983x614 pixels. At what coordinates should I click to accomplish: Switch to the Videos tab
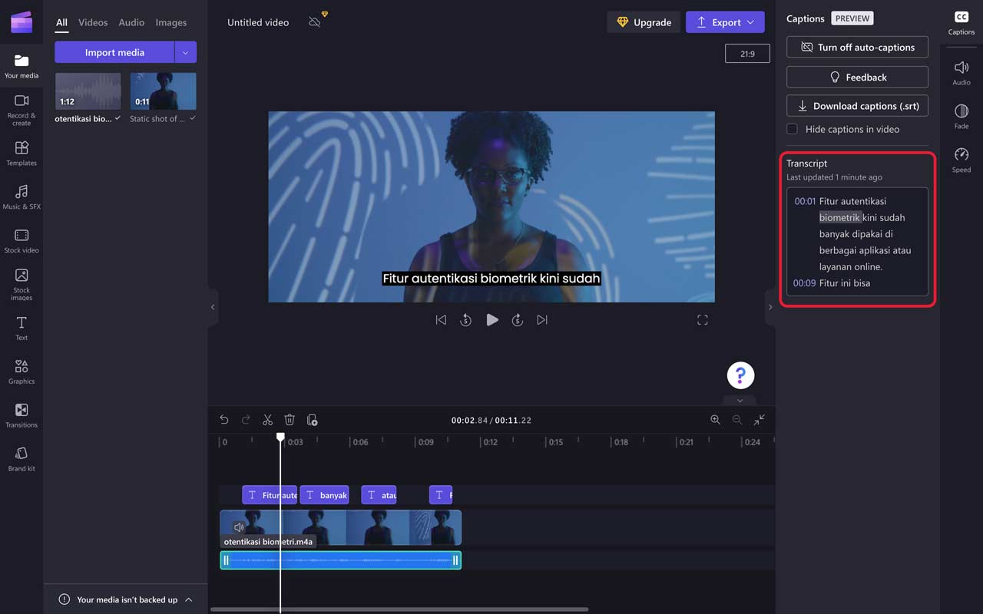[93, 22]
